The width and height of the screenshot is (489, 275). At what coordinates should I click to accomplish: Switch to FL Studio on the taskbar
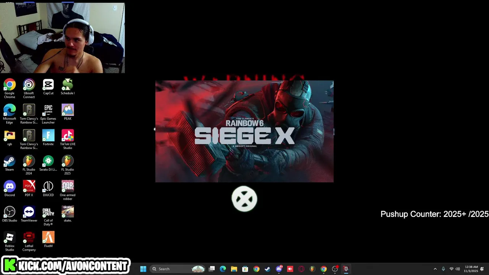(312, 269)
